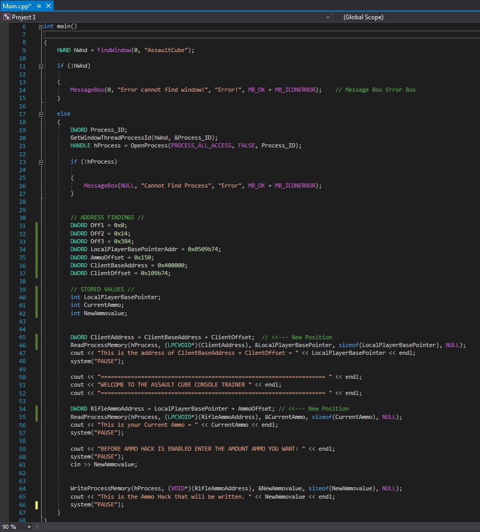Open the 90% zoom level dropdown
This screenshot has height=532, width=480.
21,527
